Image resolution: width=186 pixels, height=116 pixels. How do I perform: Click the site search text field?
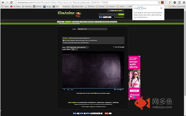click(x=108, y=14)
